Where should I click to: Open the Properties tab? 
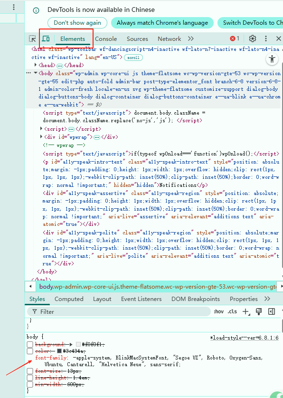coord(244,299)
